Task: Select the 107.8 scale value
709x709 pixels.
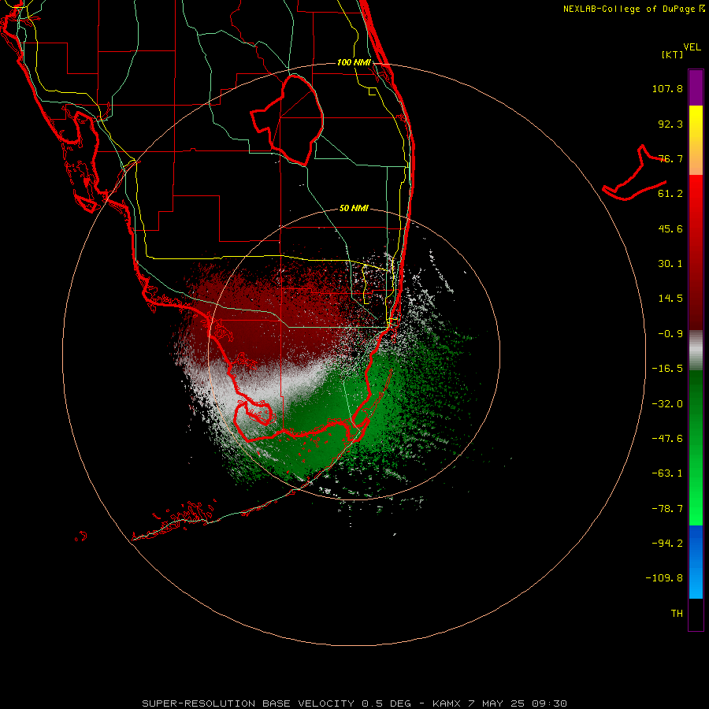Action: pos(667,88)
